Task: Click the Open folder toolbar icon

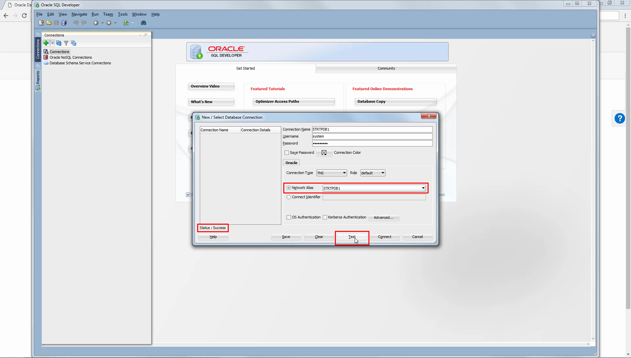Action: (49, 23)
